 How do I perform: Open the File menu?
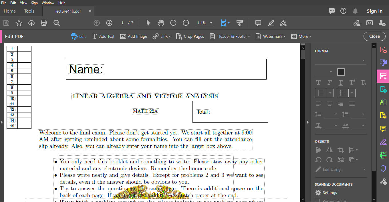(4, 3)
